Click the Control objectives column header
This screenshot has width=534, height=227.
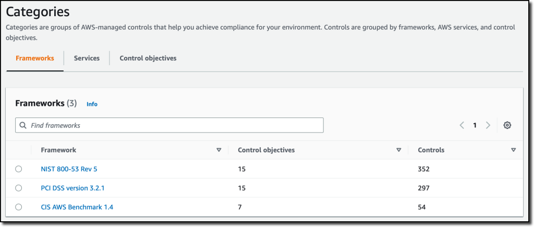[x=266, y=150]
